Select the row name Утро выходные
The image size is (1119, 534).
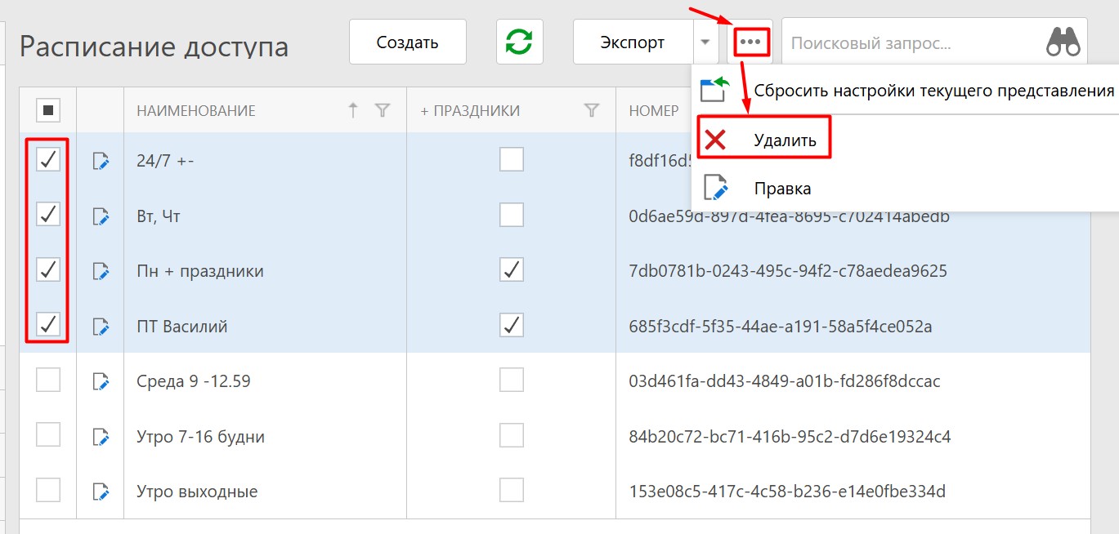tap(197, 492)
